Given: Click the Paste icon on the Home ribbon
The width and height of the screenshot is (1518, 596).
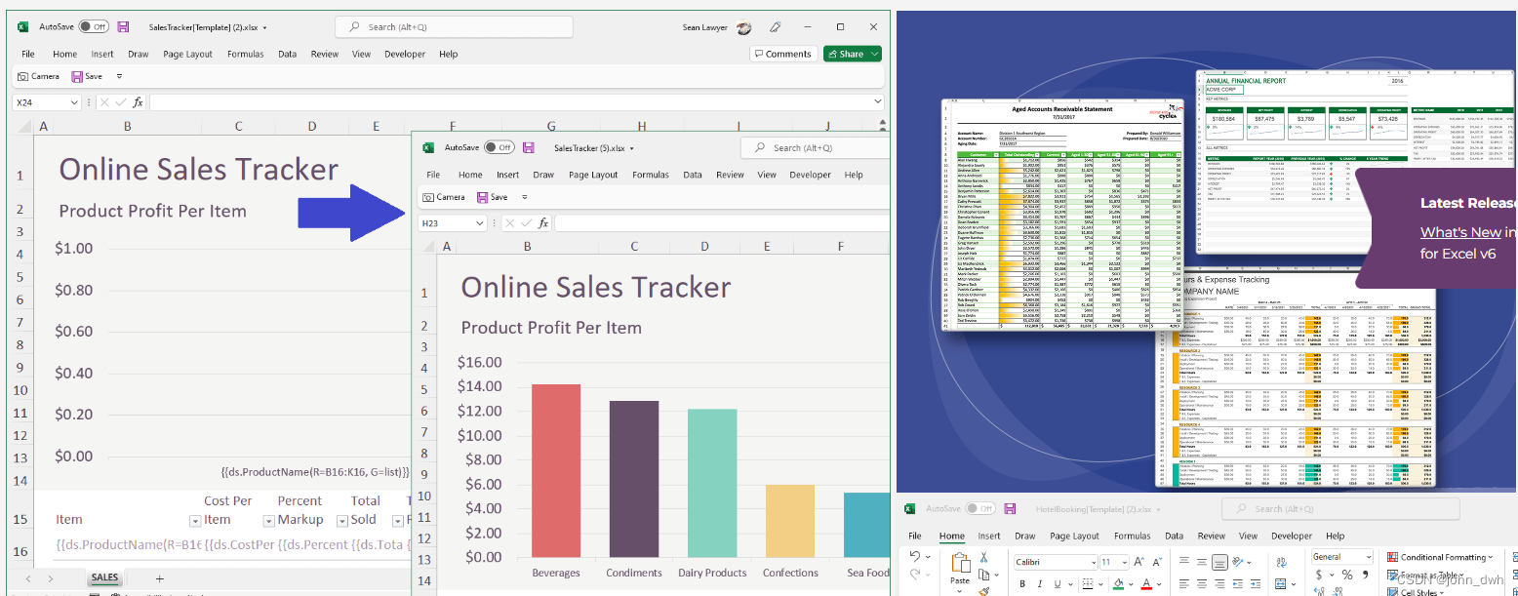Looking at the screenshot, I should coord(960,564).
